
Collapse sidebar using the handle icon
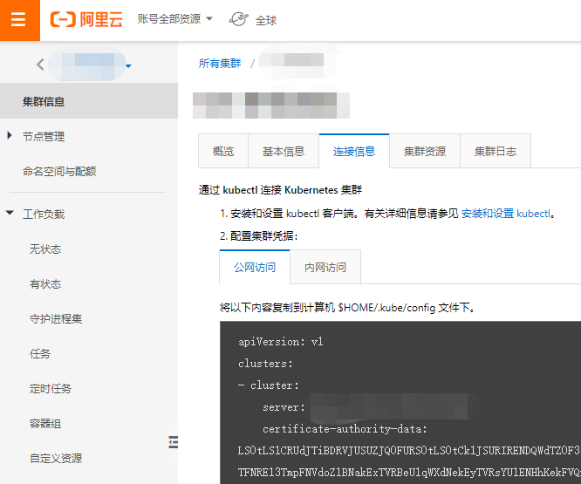(173, 442)
